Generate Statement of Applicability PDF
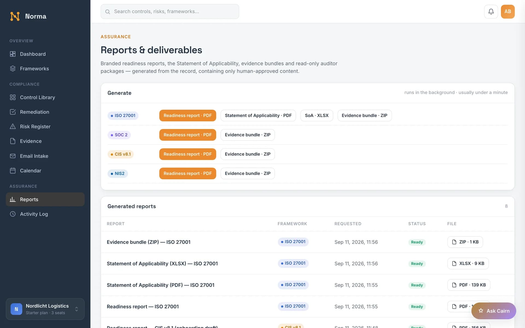 (x=258, y=116)
